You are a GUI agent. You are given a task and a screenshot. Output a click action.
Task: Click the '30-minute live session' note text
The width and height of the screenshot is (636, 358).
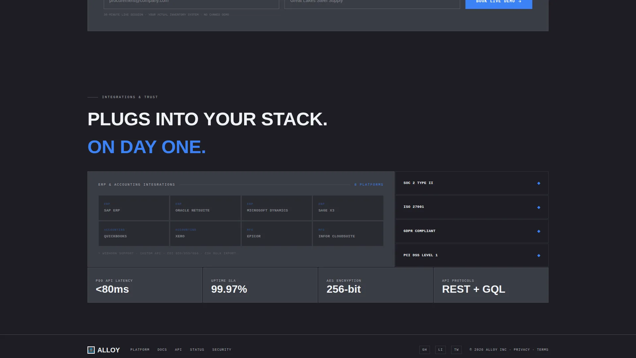pyautogui.click(x=166, y=15)
